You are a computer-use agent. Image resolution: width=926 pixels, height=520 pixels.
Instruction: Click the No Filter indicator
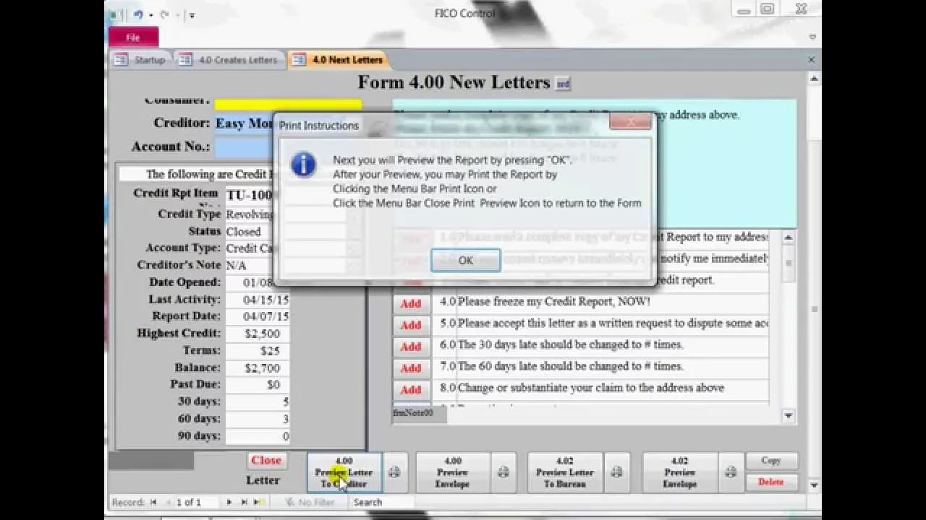[x=310, y=502]
